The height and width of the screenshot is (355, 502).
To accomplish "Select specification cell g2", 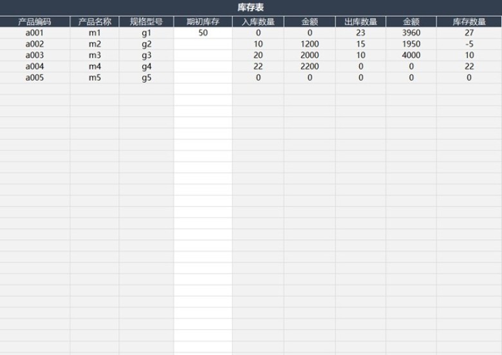I will click(x=146, y=44).
